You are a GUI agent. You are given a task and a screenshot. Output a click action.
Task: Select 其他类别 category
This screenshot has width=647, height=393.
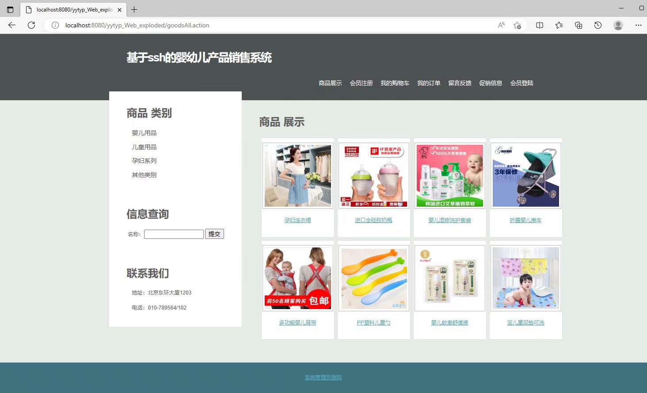pyautogui.click(x=144, y=175)
